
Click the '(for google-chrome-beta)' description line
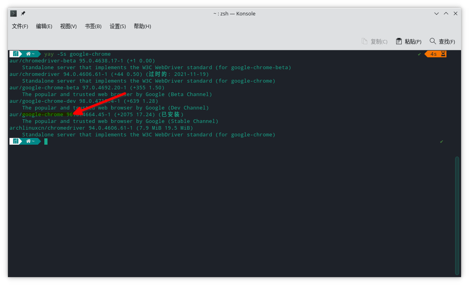coord(156,68)
